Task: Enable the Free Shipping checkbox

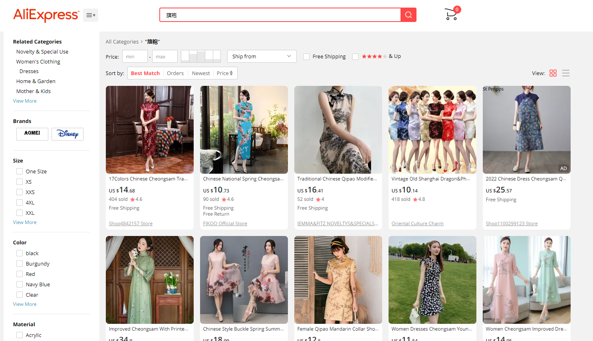Action: point(306,57)
